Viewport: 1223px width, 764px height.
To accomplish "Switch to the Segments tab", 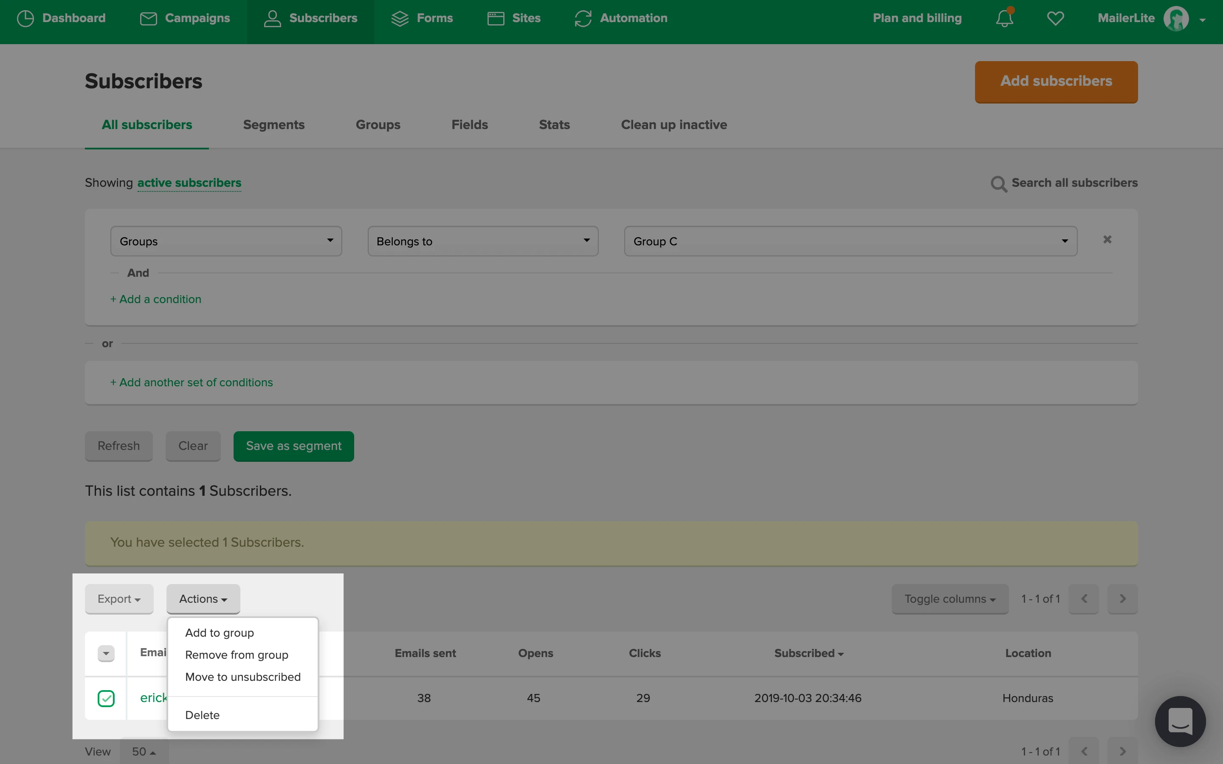I will click(x=273, y=125).
